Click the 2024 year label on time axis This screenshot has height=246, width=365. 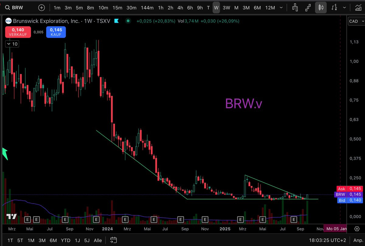tap(107, 229)
